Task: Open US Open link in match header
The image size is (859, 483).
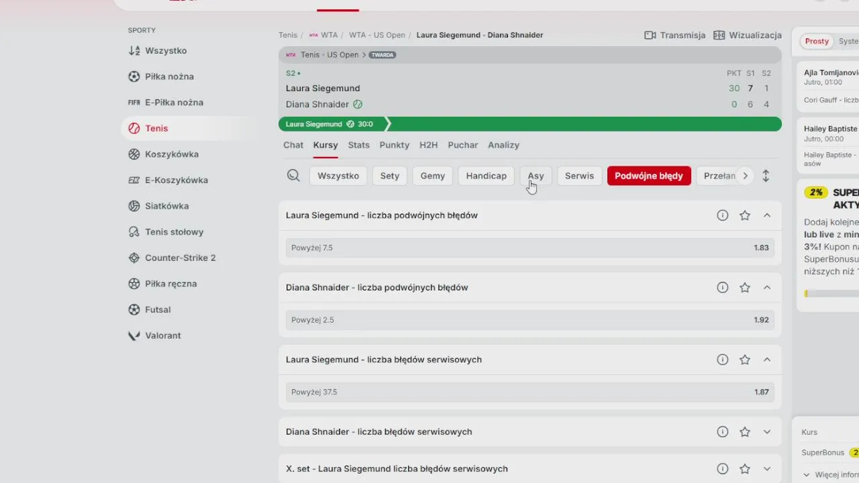Action: (343, 55)
